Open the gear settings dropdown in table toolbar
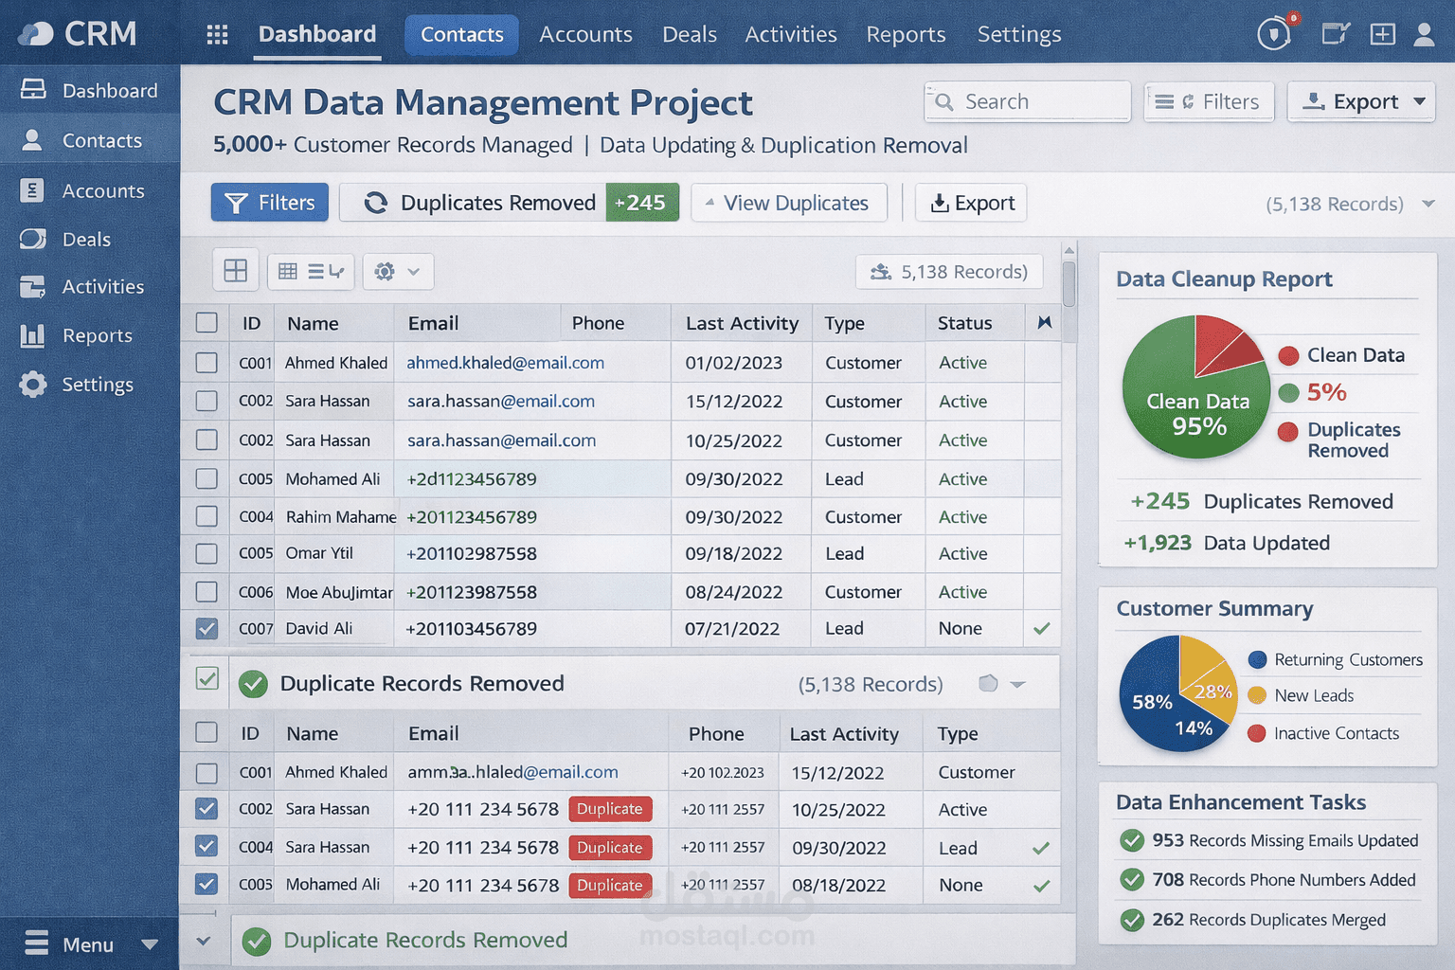 398,272
